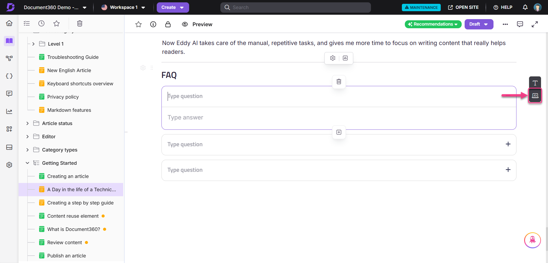Open Privacy policy article

63,97
